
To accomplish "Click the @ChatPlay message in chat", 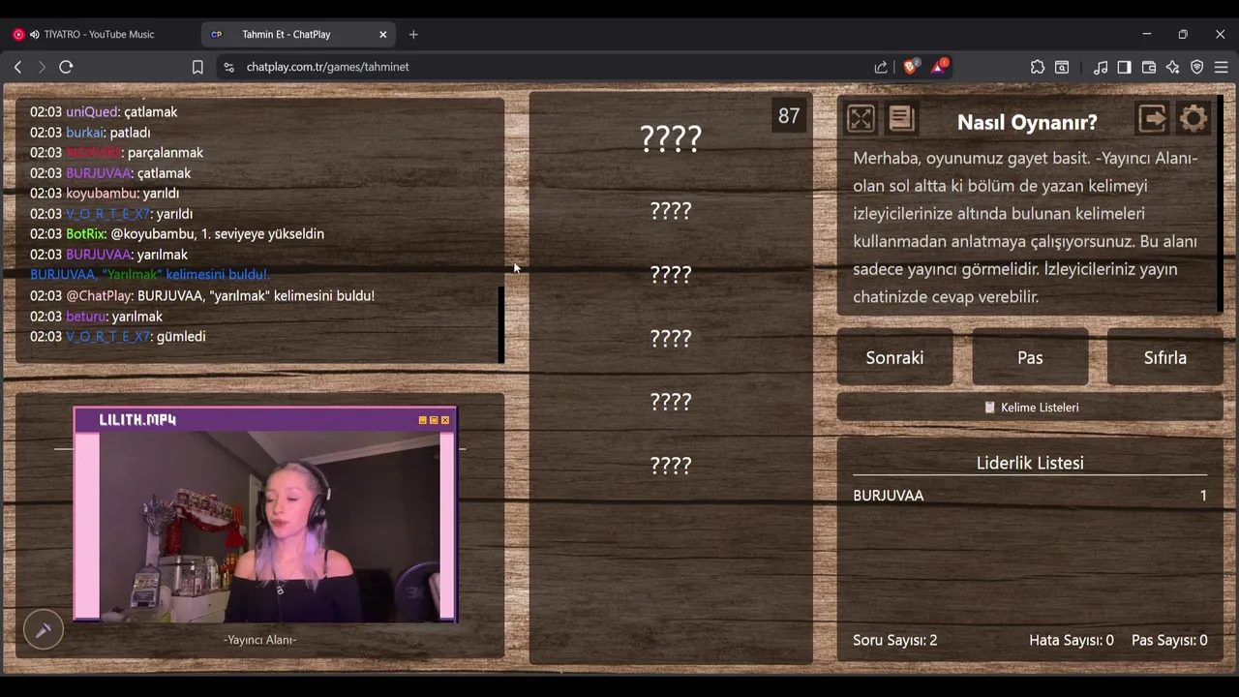I will click(x=202, y=296).
